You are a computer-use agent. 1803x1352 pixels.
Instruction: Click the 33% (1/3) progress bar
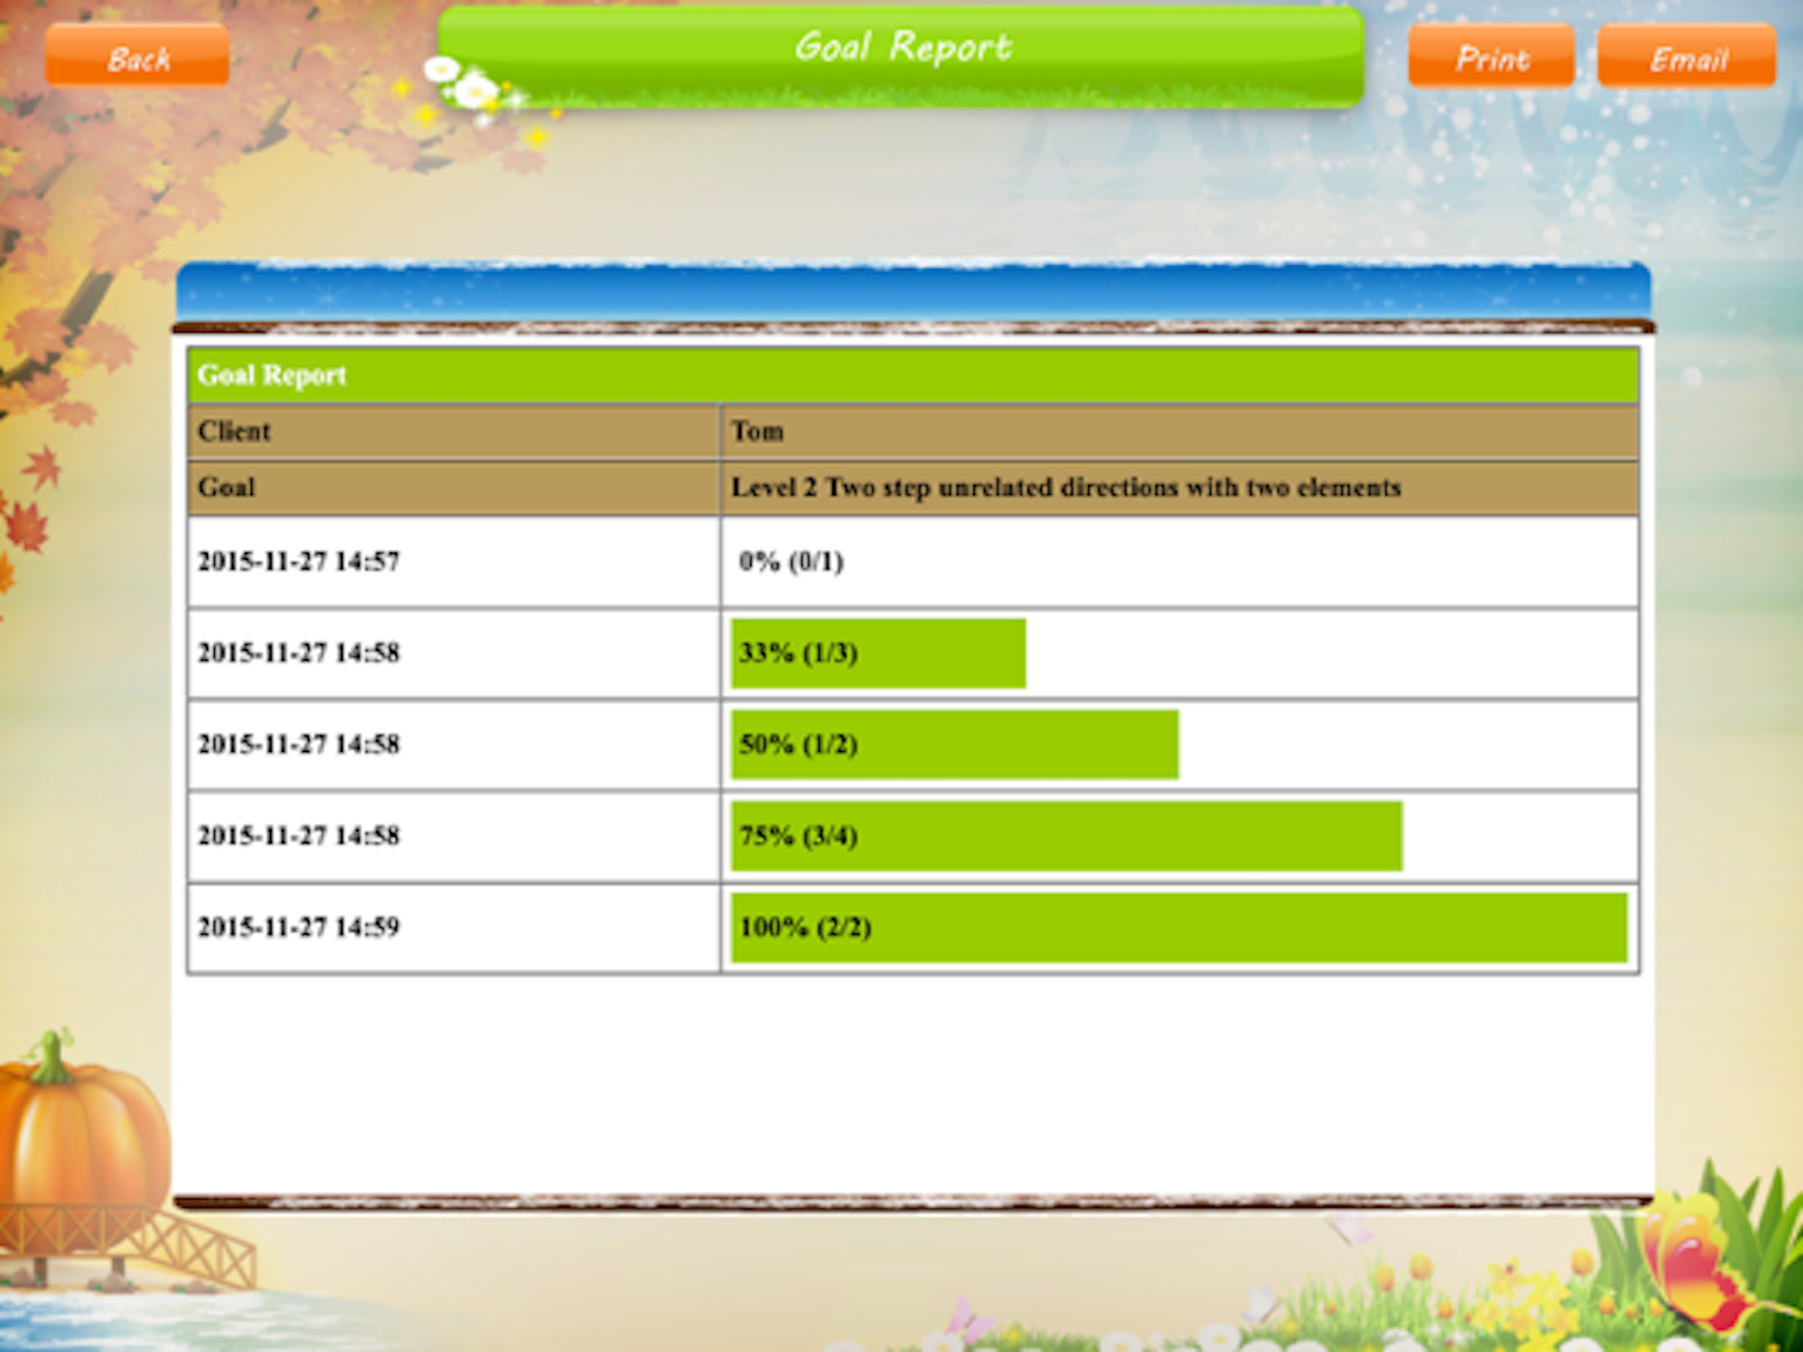pos(878,653)
